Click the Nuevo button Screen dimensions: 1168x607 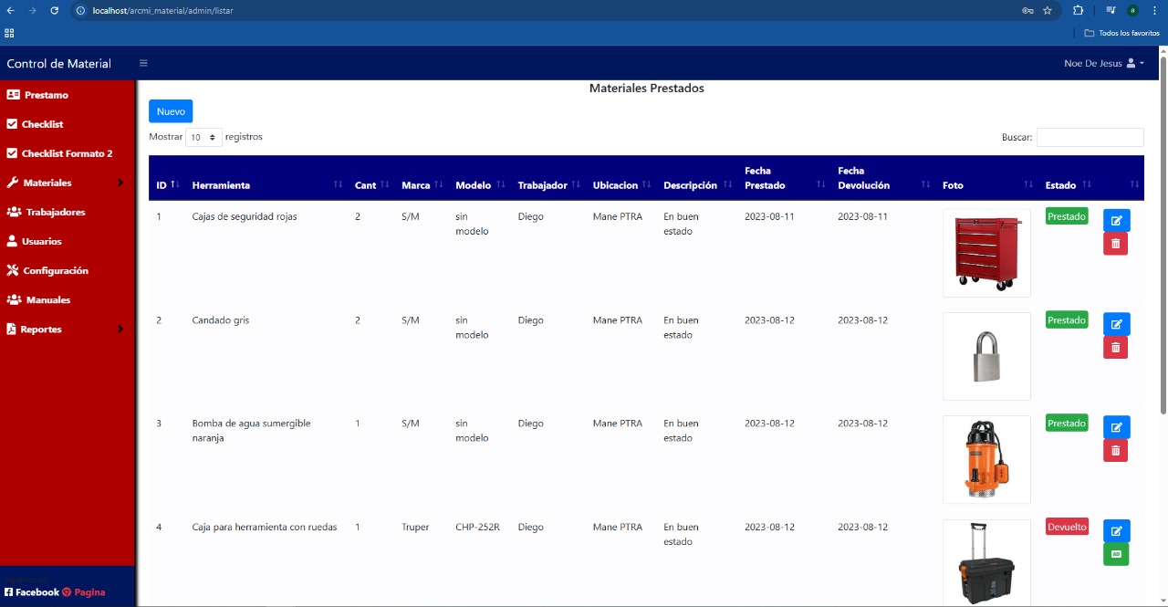pos(171,111)
